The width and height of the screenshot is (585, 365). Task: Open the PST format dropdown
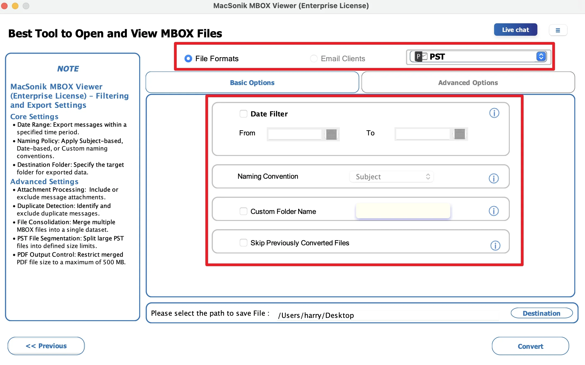click(478, 57)
